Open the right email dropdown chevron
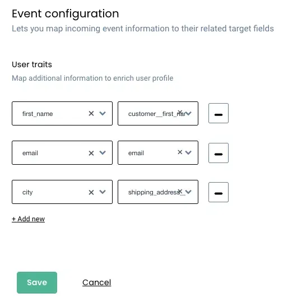Viewport: 288px width, 302px height. tap(188, 153)
